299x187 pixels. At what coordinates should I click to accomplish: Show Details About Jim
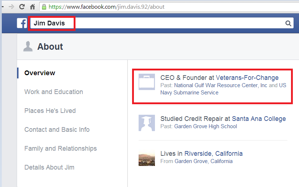pos(49,167)
